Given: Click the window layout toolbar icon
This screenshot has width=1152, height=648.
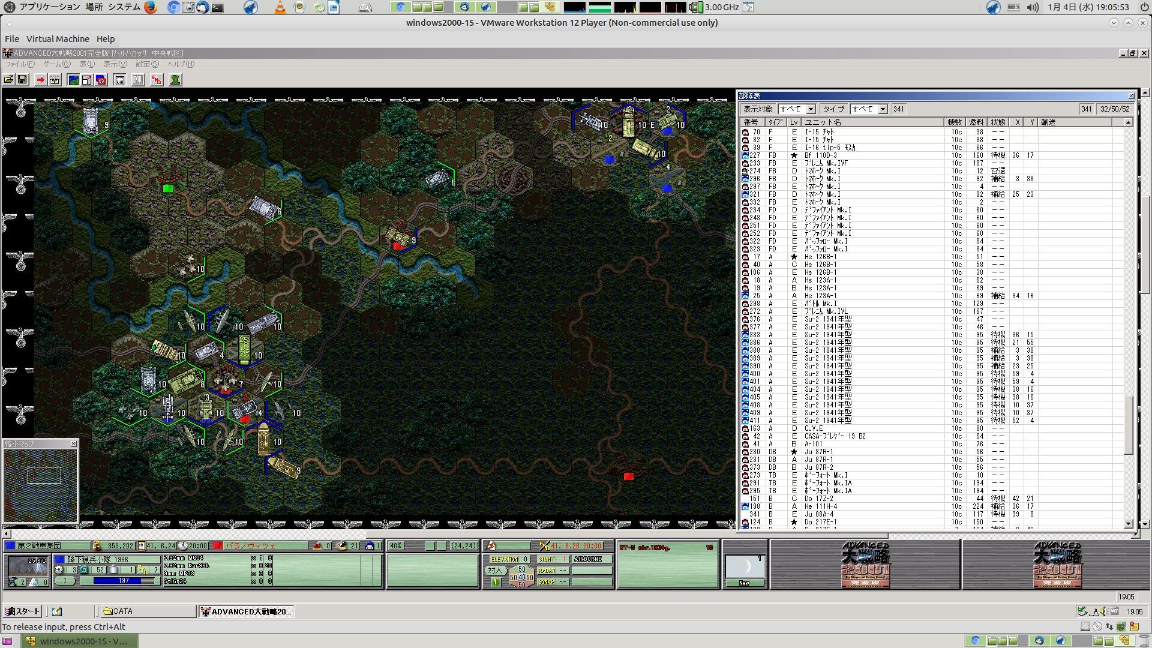Looking at the screenshot, I should (x=87, y=80).
